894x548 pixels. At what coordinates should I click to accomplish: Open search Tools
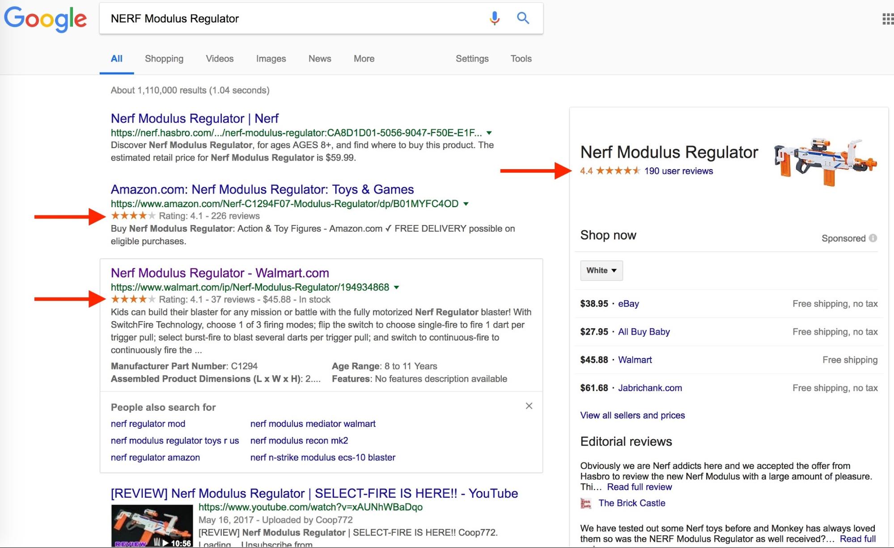tap(521, 59)
